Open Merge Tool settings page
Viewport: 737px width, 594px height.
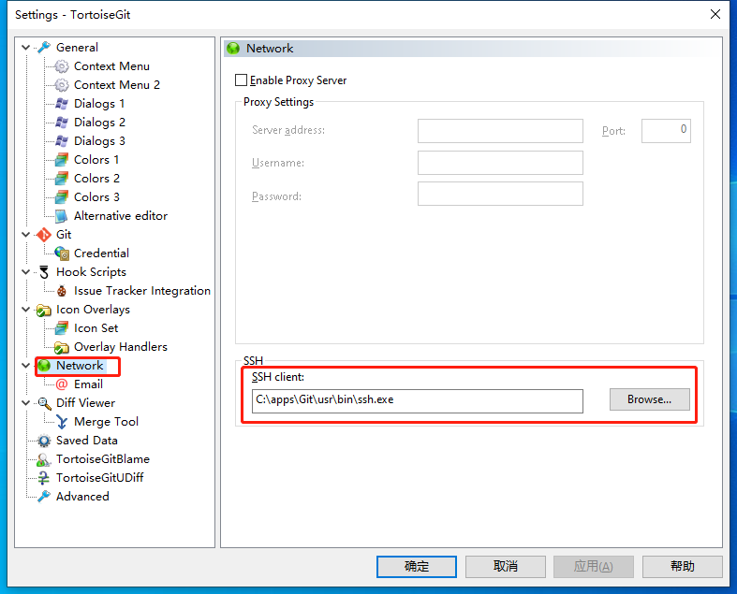106,422
